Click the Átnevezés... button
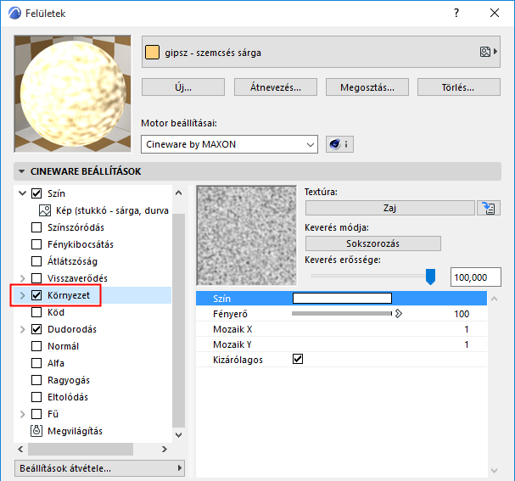 (x=276, y=87)
